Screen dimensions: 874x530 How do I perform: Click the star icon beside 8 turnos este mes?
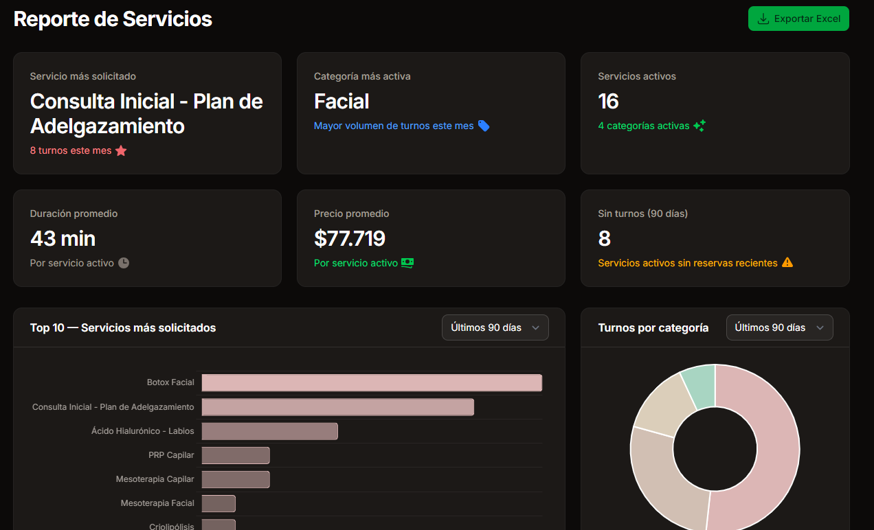121,150
